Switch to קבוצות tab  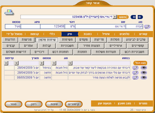[x=35, y=34]
